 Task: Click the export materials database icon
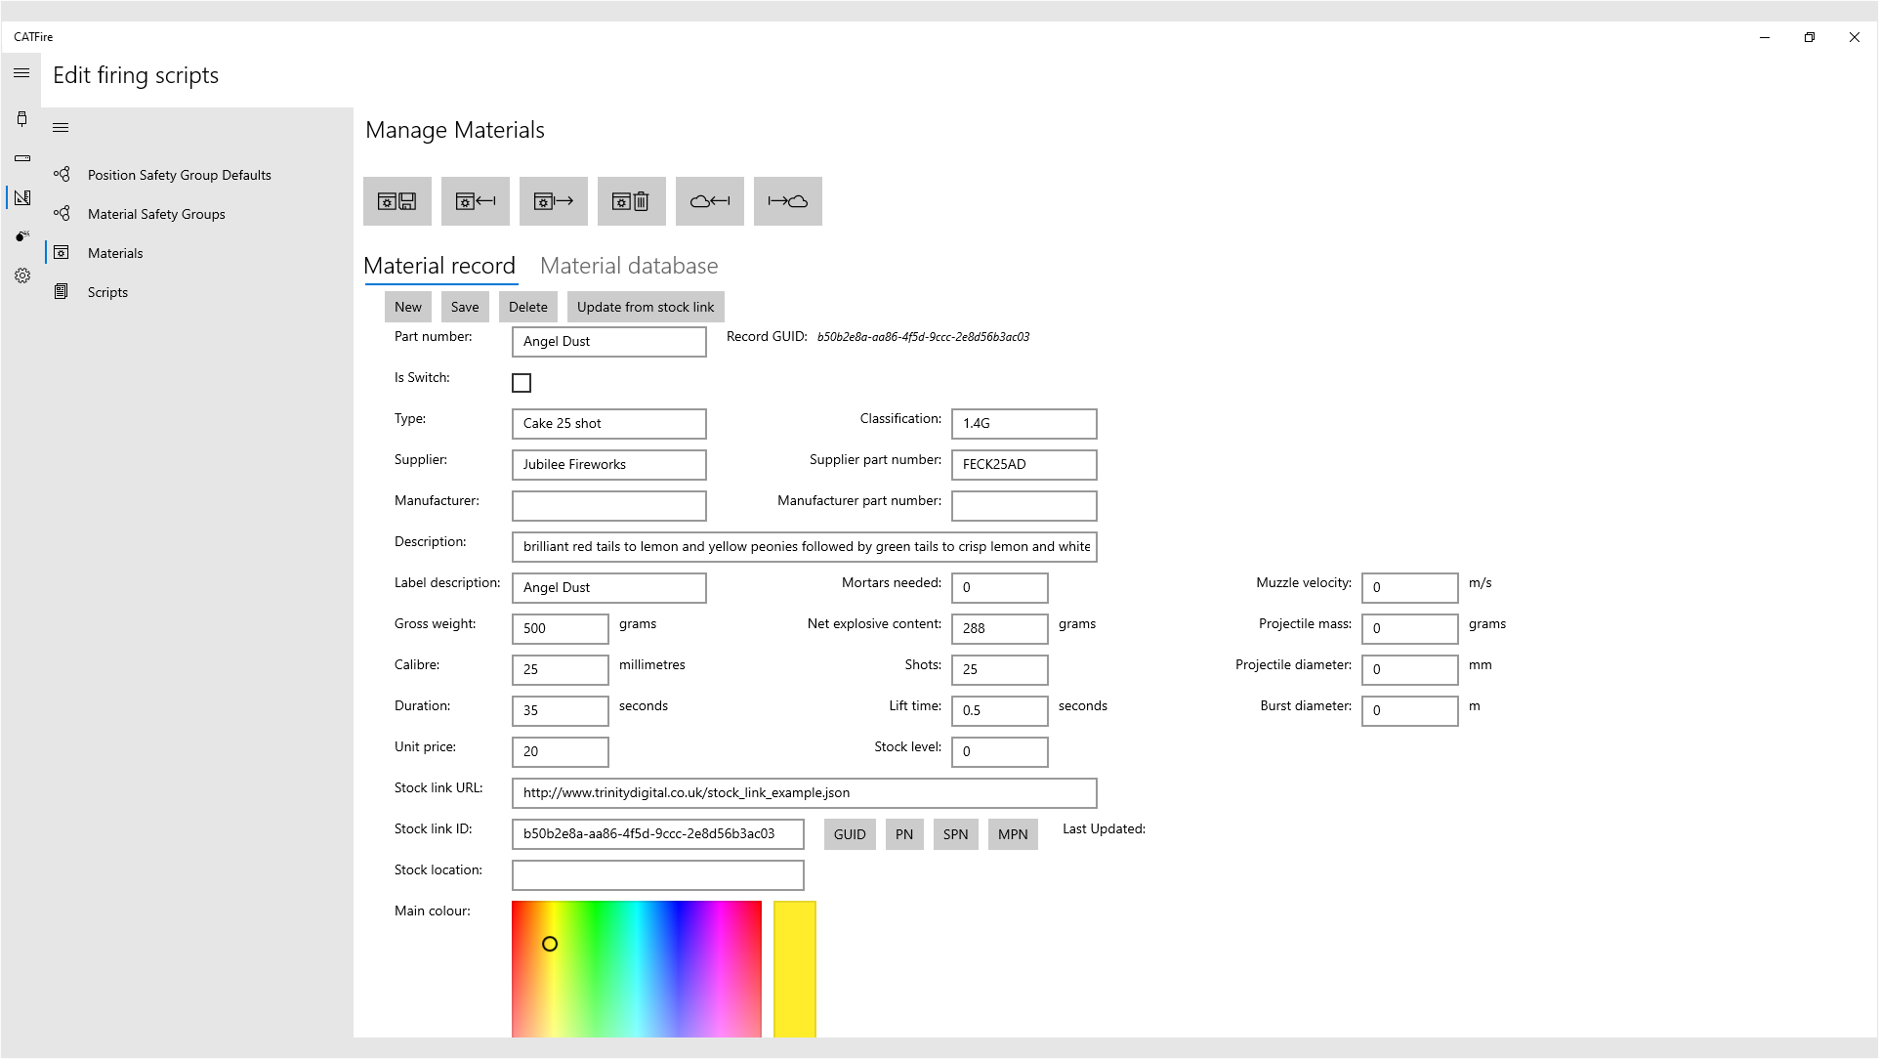[554, 201]
